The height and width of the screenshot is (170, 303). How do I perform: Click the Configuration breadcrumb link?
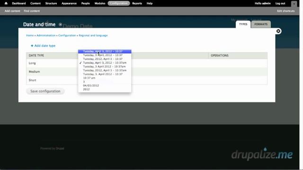(67, 35)
